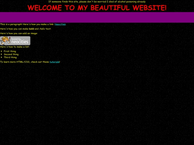The image size is (194, 145).
Task: Click the 'Third thing' list item
Action: coord(10,57)
